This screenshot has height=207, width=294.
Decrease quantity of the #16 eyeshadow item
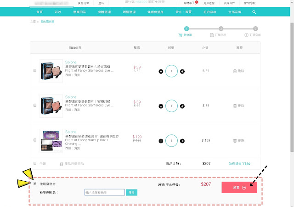coord(161,71)
